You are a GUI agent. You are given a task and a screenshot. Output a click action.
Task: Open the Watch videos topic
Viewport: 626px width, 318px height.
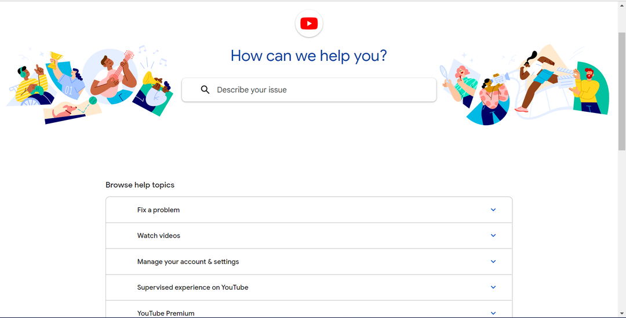309,236
